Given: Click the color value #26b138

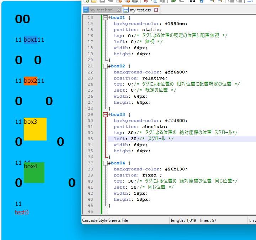Looking at the screenshot, I should pyautogui.click(x=175, y=169).
